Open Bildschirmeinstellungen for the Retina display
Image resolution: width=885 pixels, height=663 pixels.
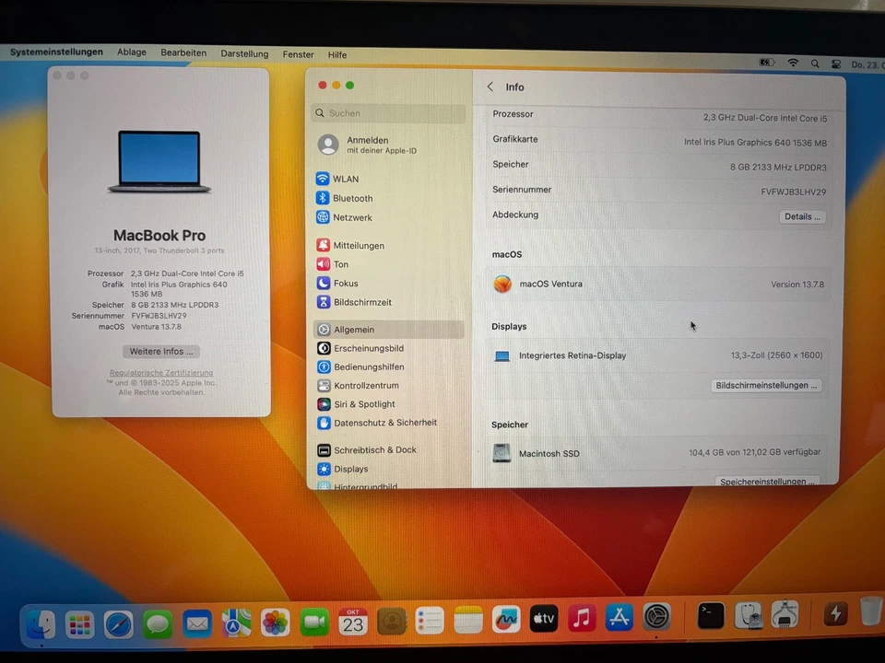[766, 385]
